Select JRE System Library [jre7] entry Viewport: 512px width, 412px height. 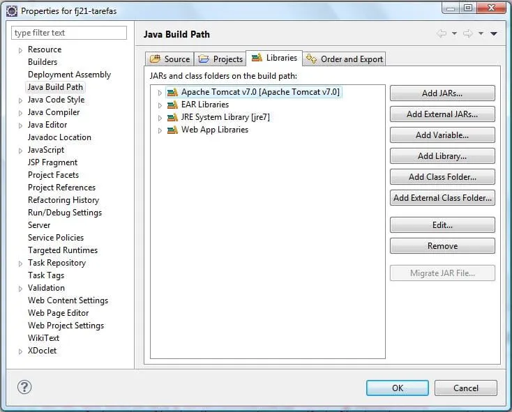click(x=225, y=117)
